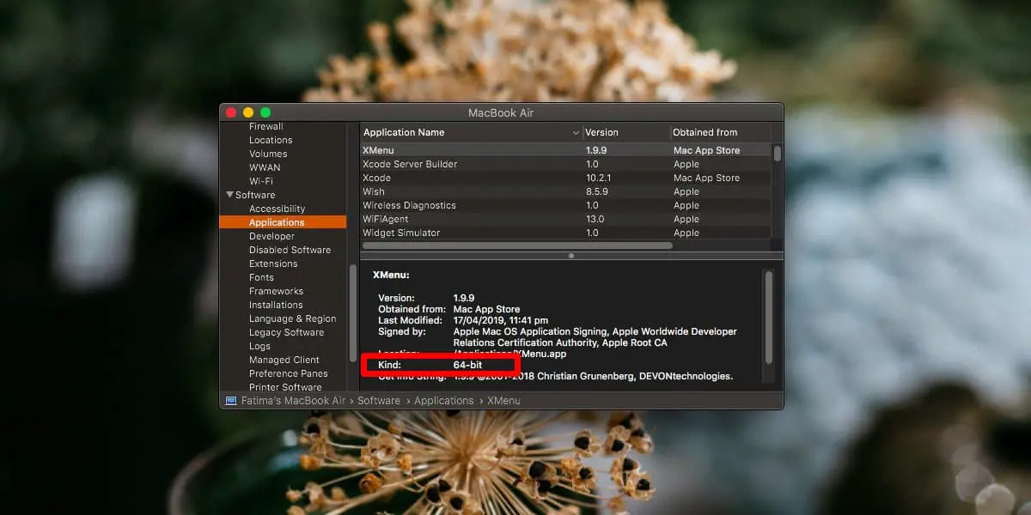The height and width of the screenshot is (515, 1031).
Task: Select WWAN in the sidebar
Action: coord(265,167)
